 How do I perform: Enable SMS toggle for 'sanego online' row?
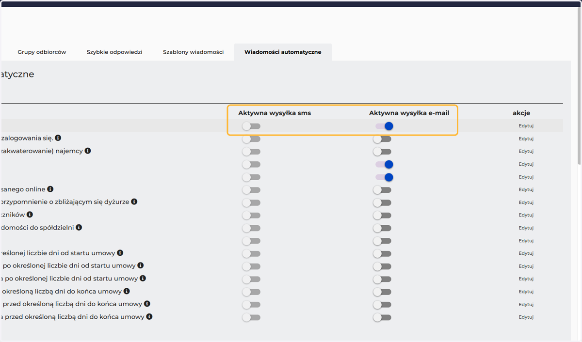click(x=251, y=189)
